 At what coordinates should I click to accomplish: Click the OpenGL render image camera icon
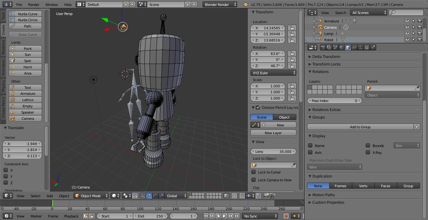tap(266, 196)
